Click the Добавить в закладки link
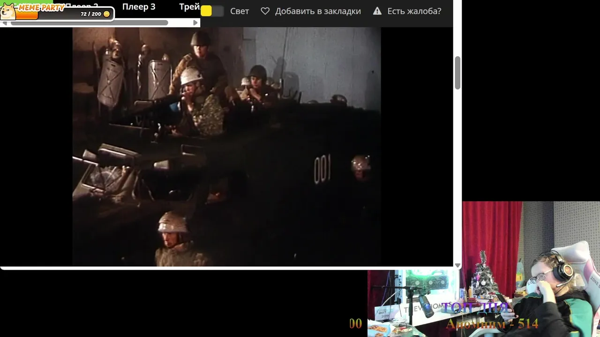 (318, 11)
